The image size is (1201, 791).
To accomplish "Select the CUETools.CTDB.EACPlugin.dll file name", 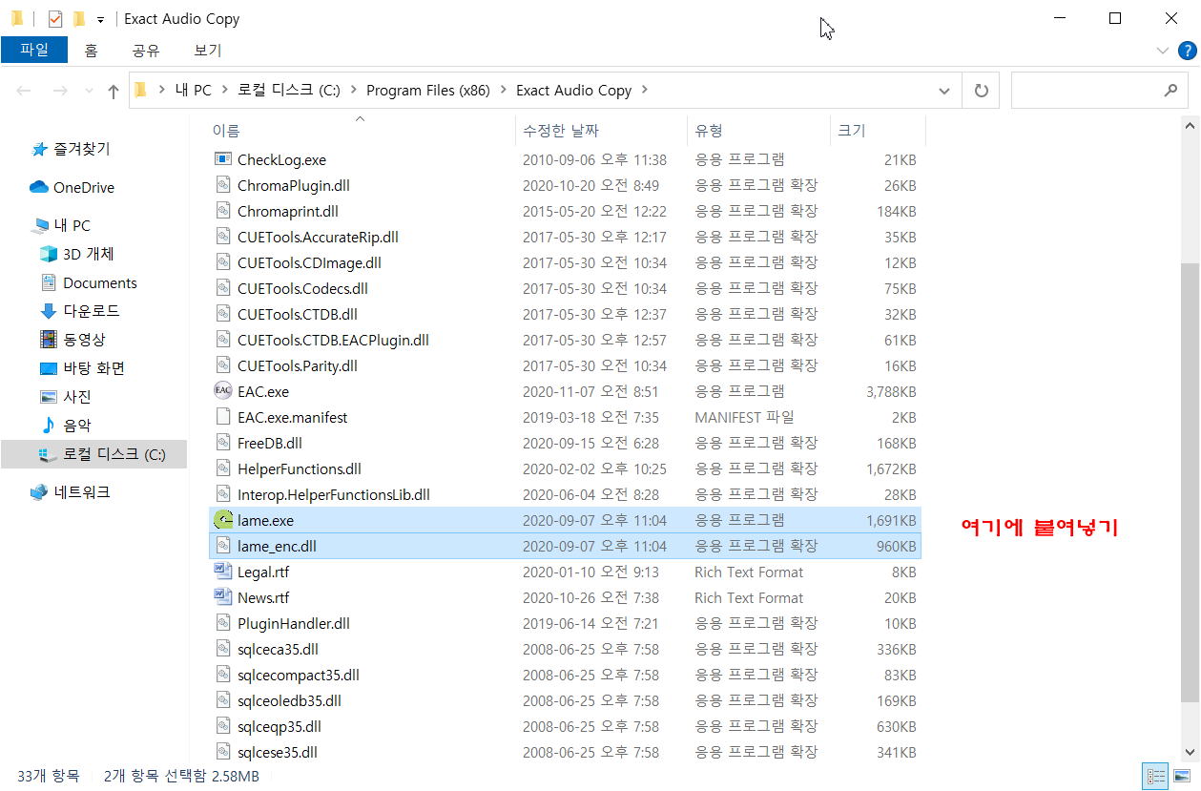I will 333,340.
